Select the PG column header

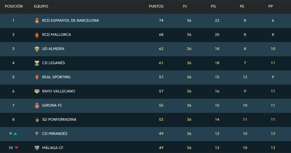213,6
